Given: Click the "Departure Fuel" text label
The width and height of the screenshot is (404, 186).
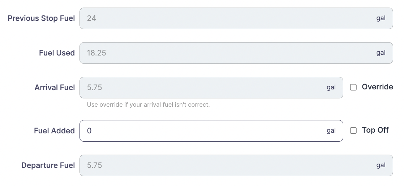Looking at the screenshot, I should coord(48,165).
